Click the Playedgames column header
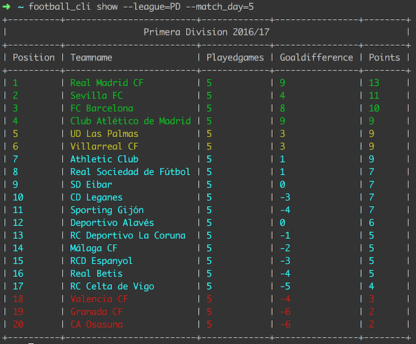Viewport: 416px width, 344px height. click(235, 58)
